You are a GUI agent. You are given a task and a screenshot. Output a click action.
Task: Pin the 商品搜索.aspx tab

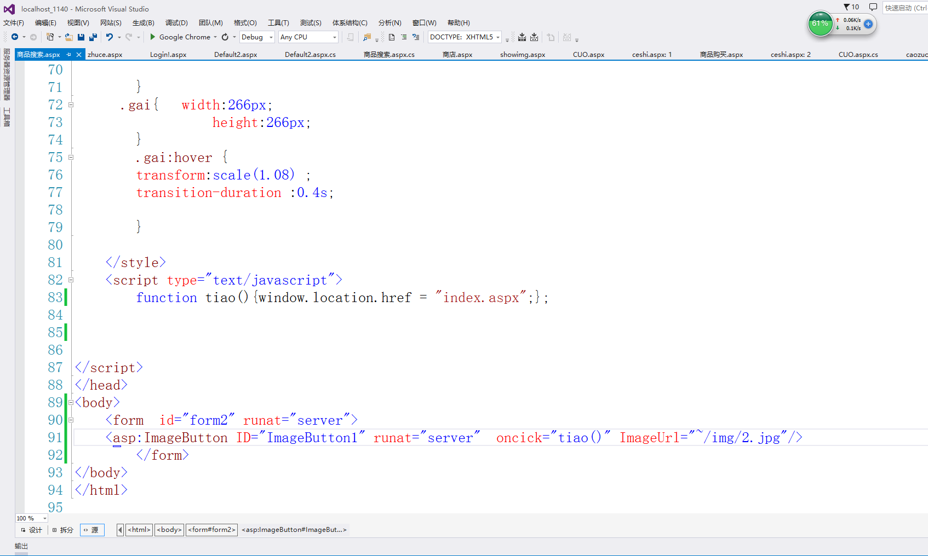point(68,55)
